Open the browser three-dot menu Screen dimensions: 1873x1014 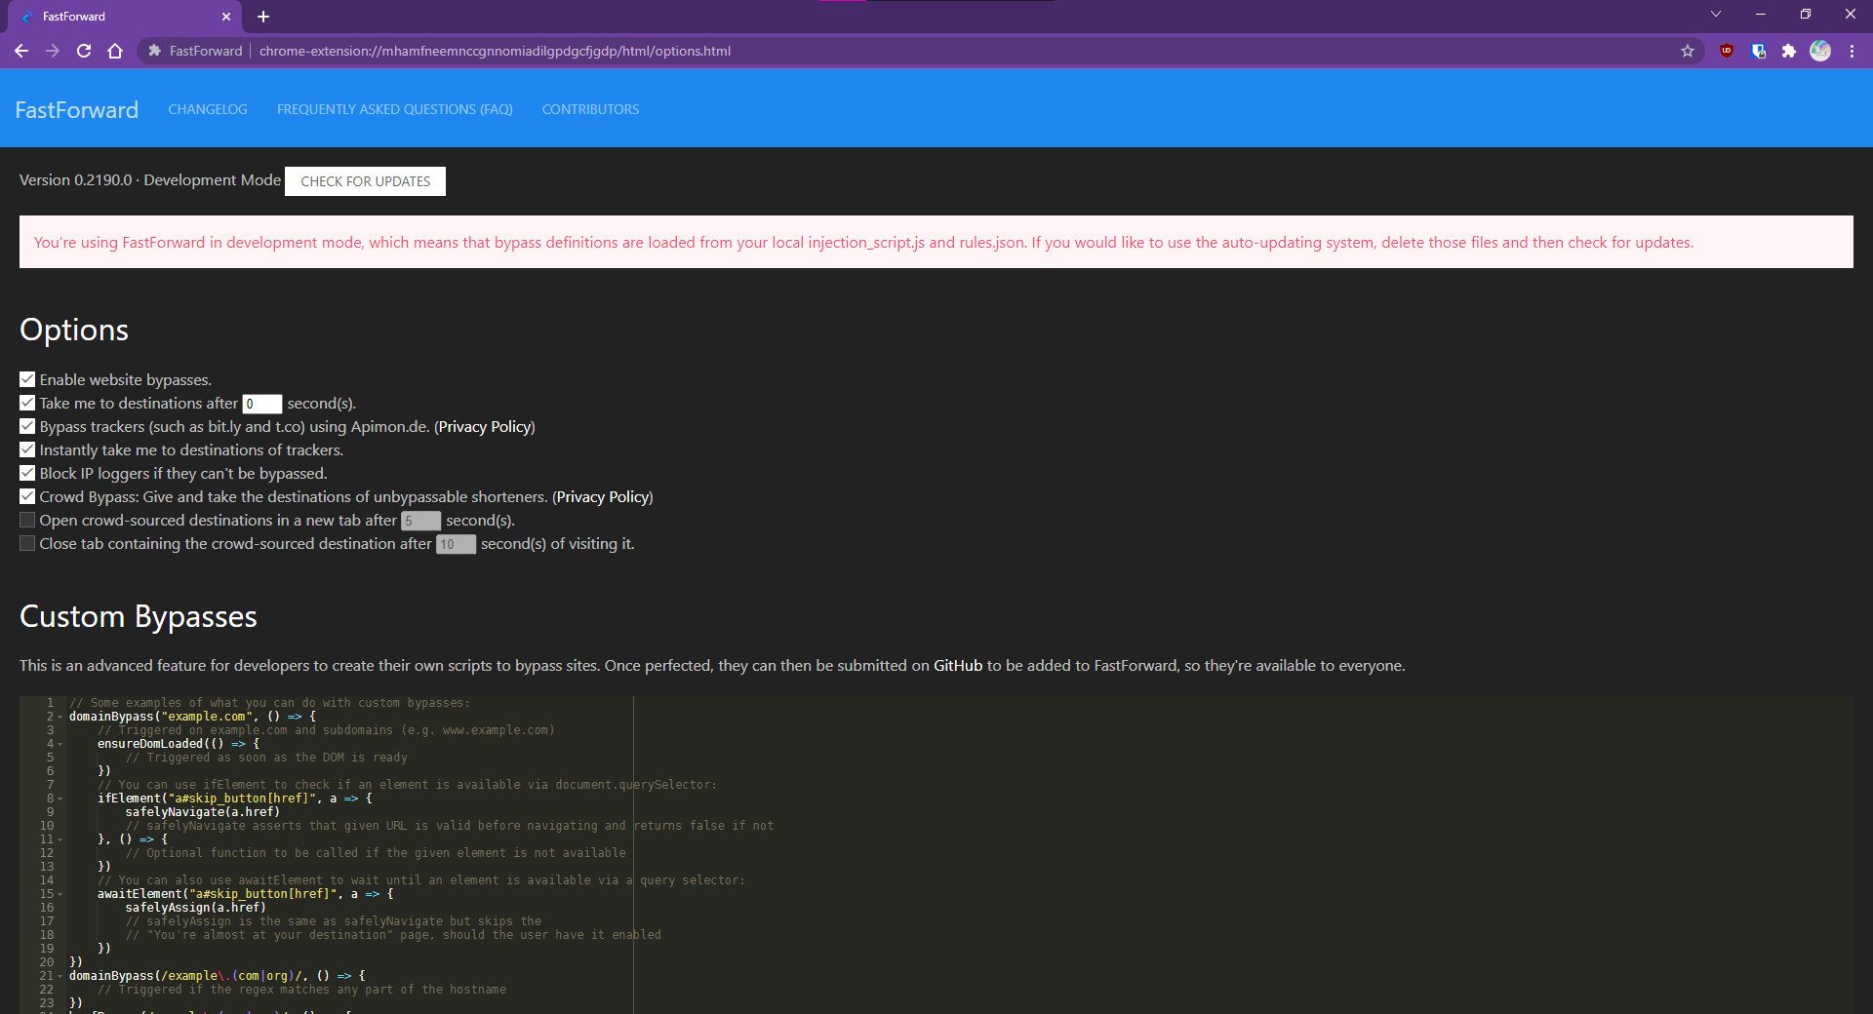point(1852,51)
